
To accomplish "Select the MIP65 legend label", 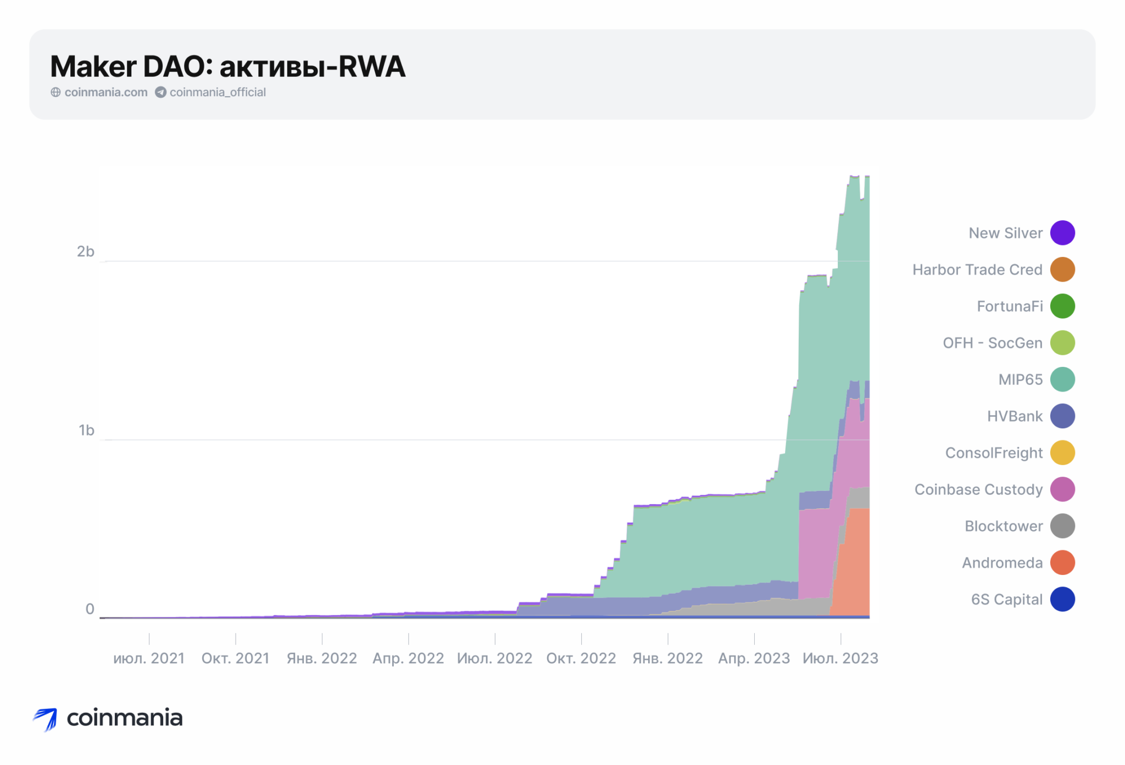I will [1020, 379].
